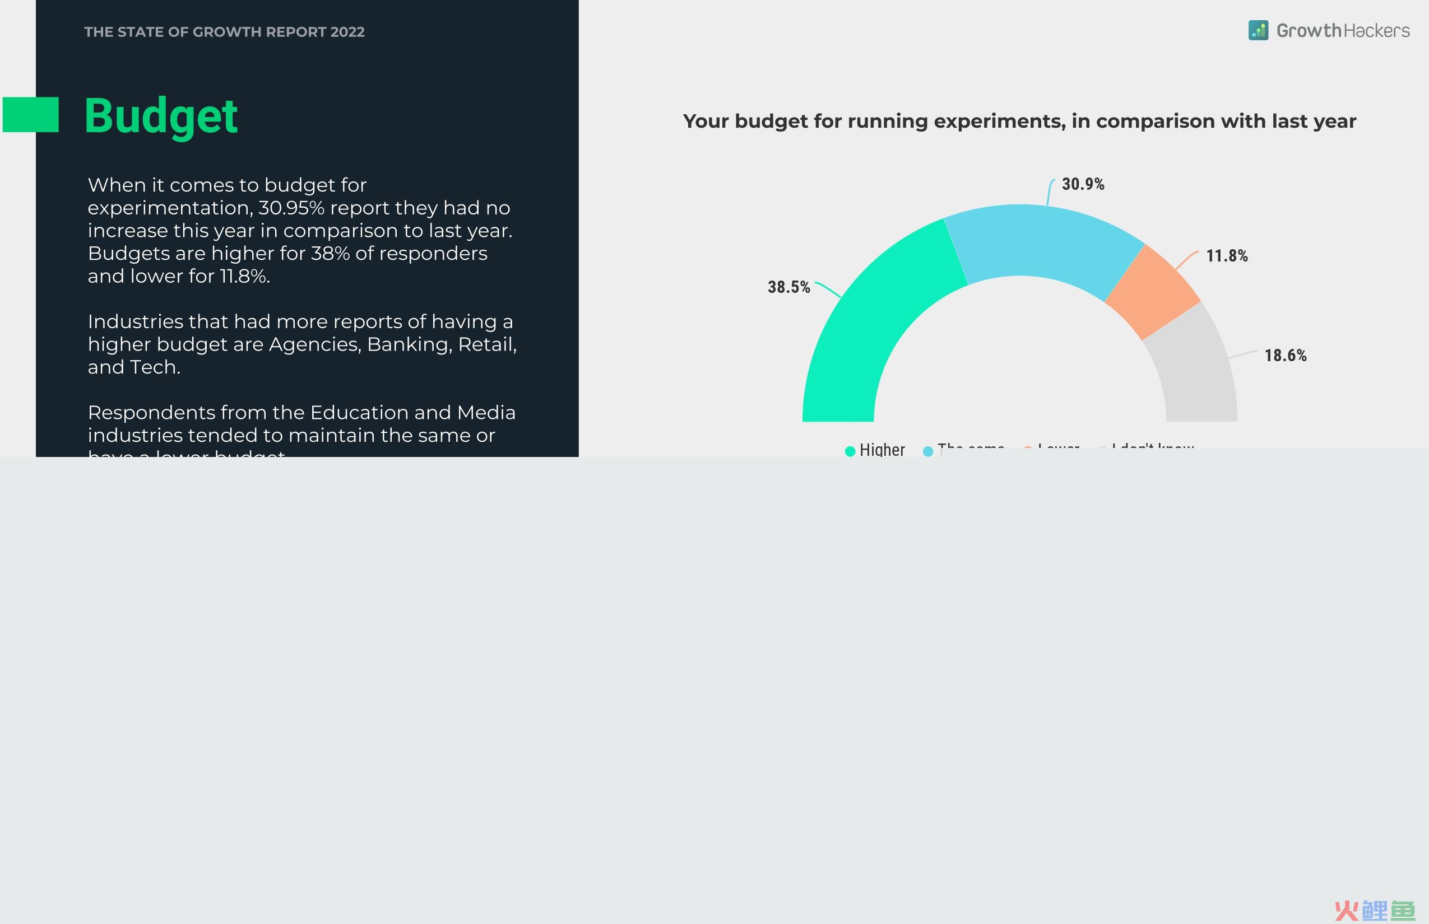Click the paragraph mentioning Agencies, Banking, Retail

pyautogui.click(x=302, y=344)
